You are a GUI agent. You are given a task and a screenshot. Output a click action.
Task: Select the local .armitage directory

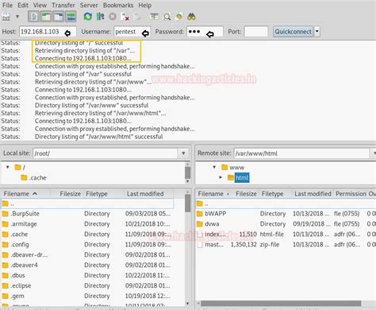point(87,224)
